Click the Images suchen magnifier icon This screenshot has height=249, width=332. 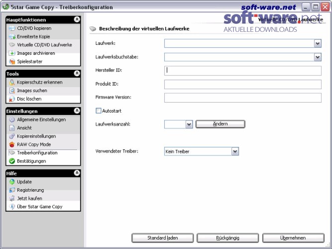12,91
